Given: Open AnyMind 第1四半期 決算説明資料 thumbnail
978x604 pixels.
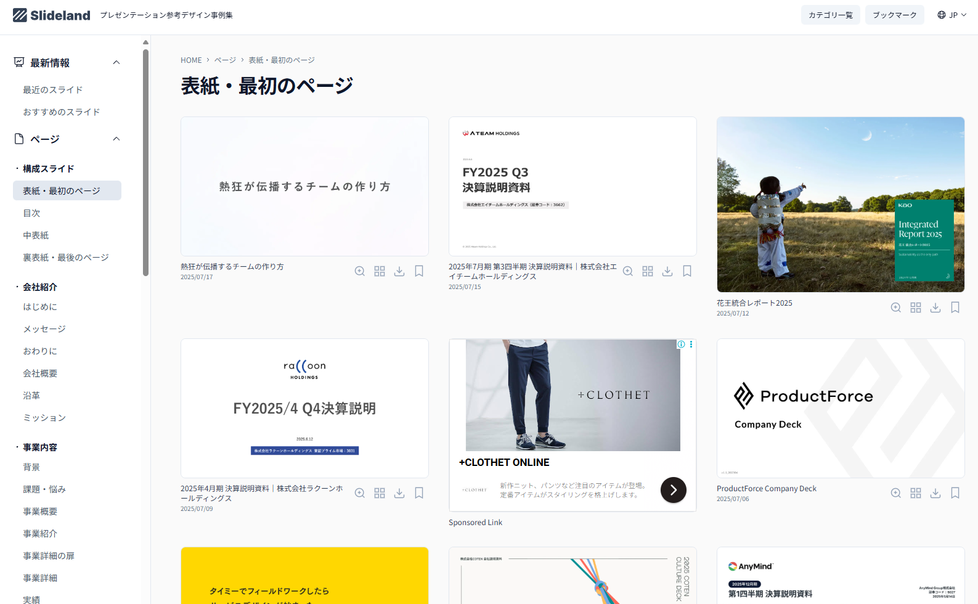Looking at the screenshot, I should pyautogui.click(x=841, y=576).
